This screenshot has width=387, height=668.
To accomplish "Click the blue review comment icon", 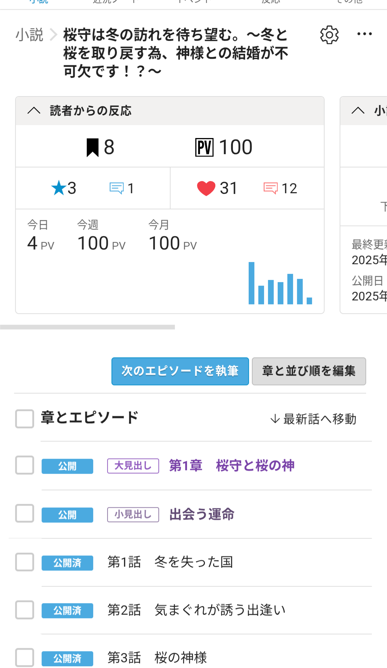I will (x=116, y=188).
